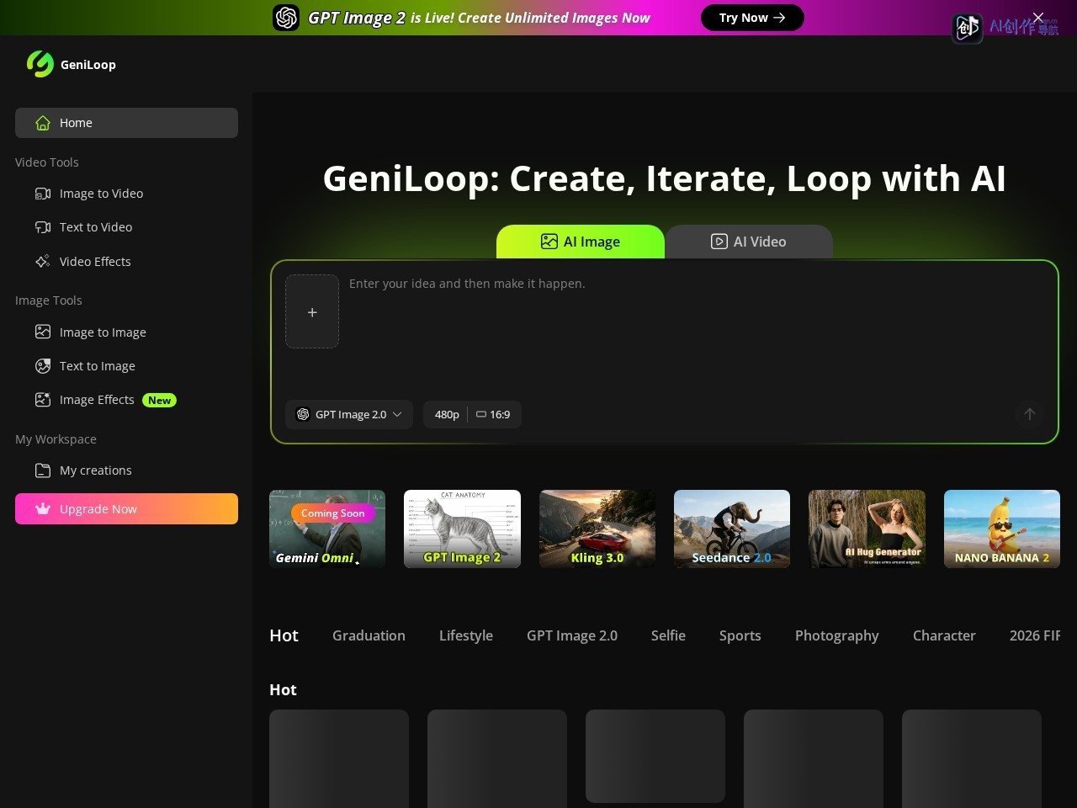The width and height of the screenshot is (1077, 808).
Task: Open the Gemini Omni coming soon card
Action: [327, 529]
